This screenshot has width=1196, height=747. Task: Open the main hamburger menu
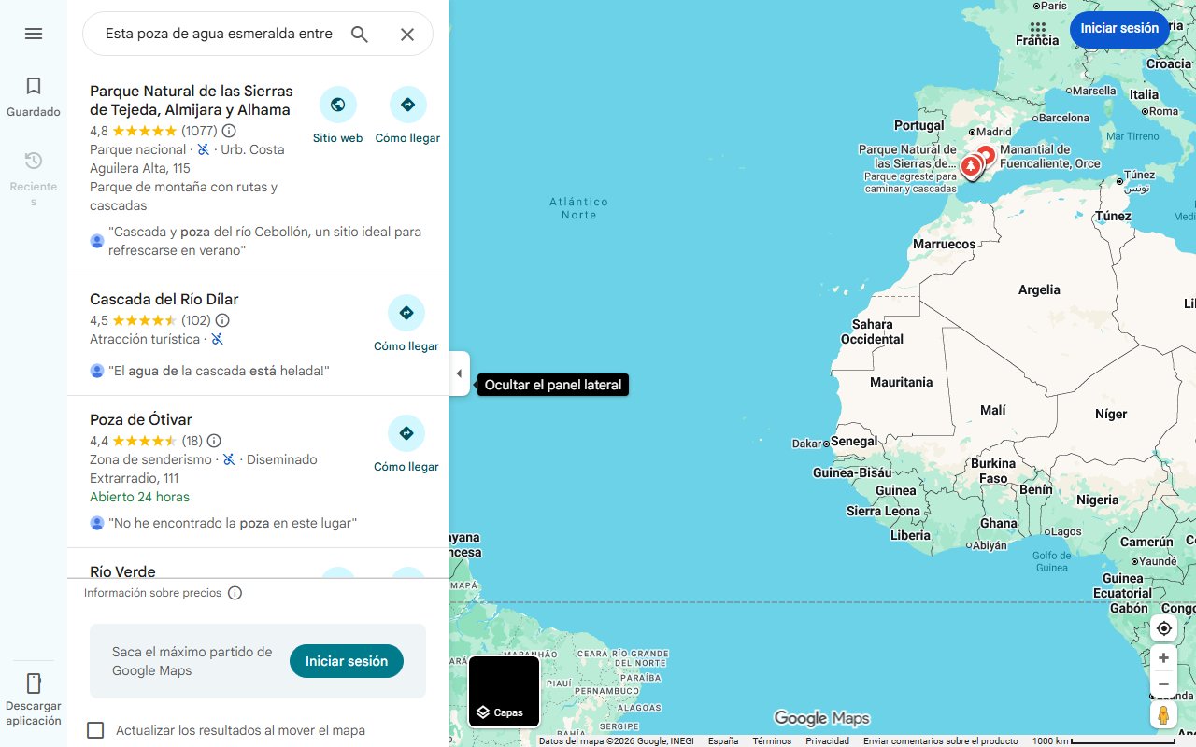[34, 34]
